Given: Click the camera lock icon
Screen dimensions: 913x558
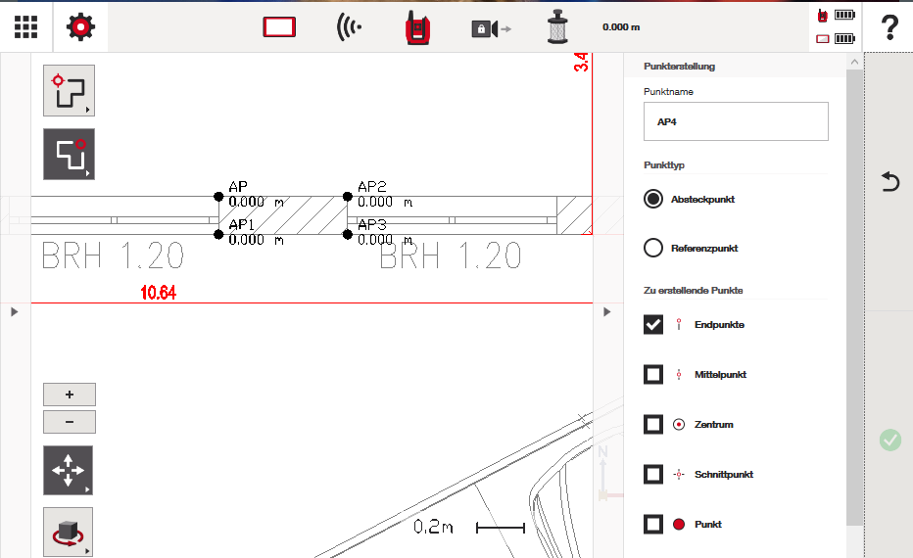Looking at the screenshot, I should [490, 28].
